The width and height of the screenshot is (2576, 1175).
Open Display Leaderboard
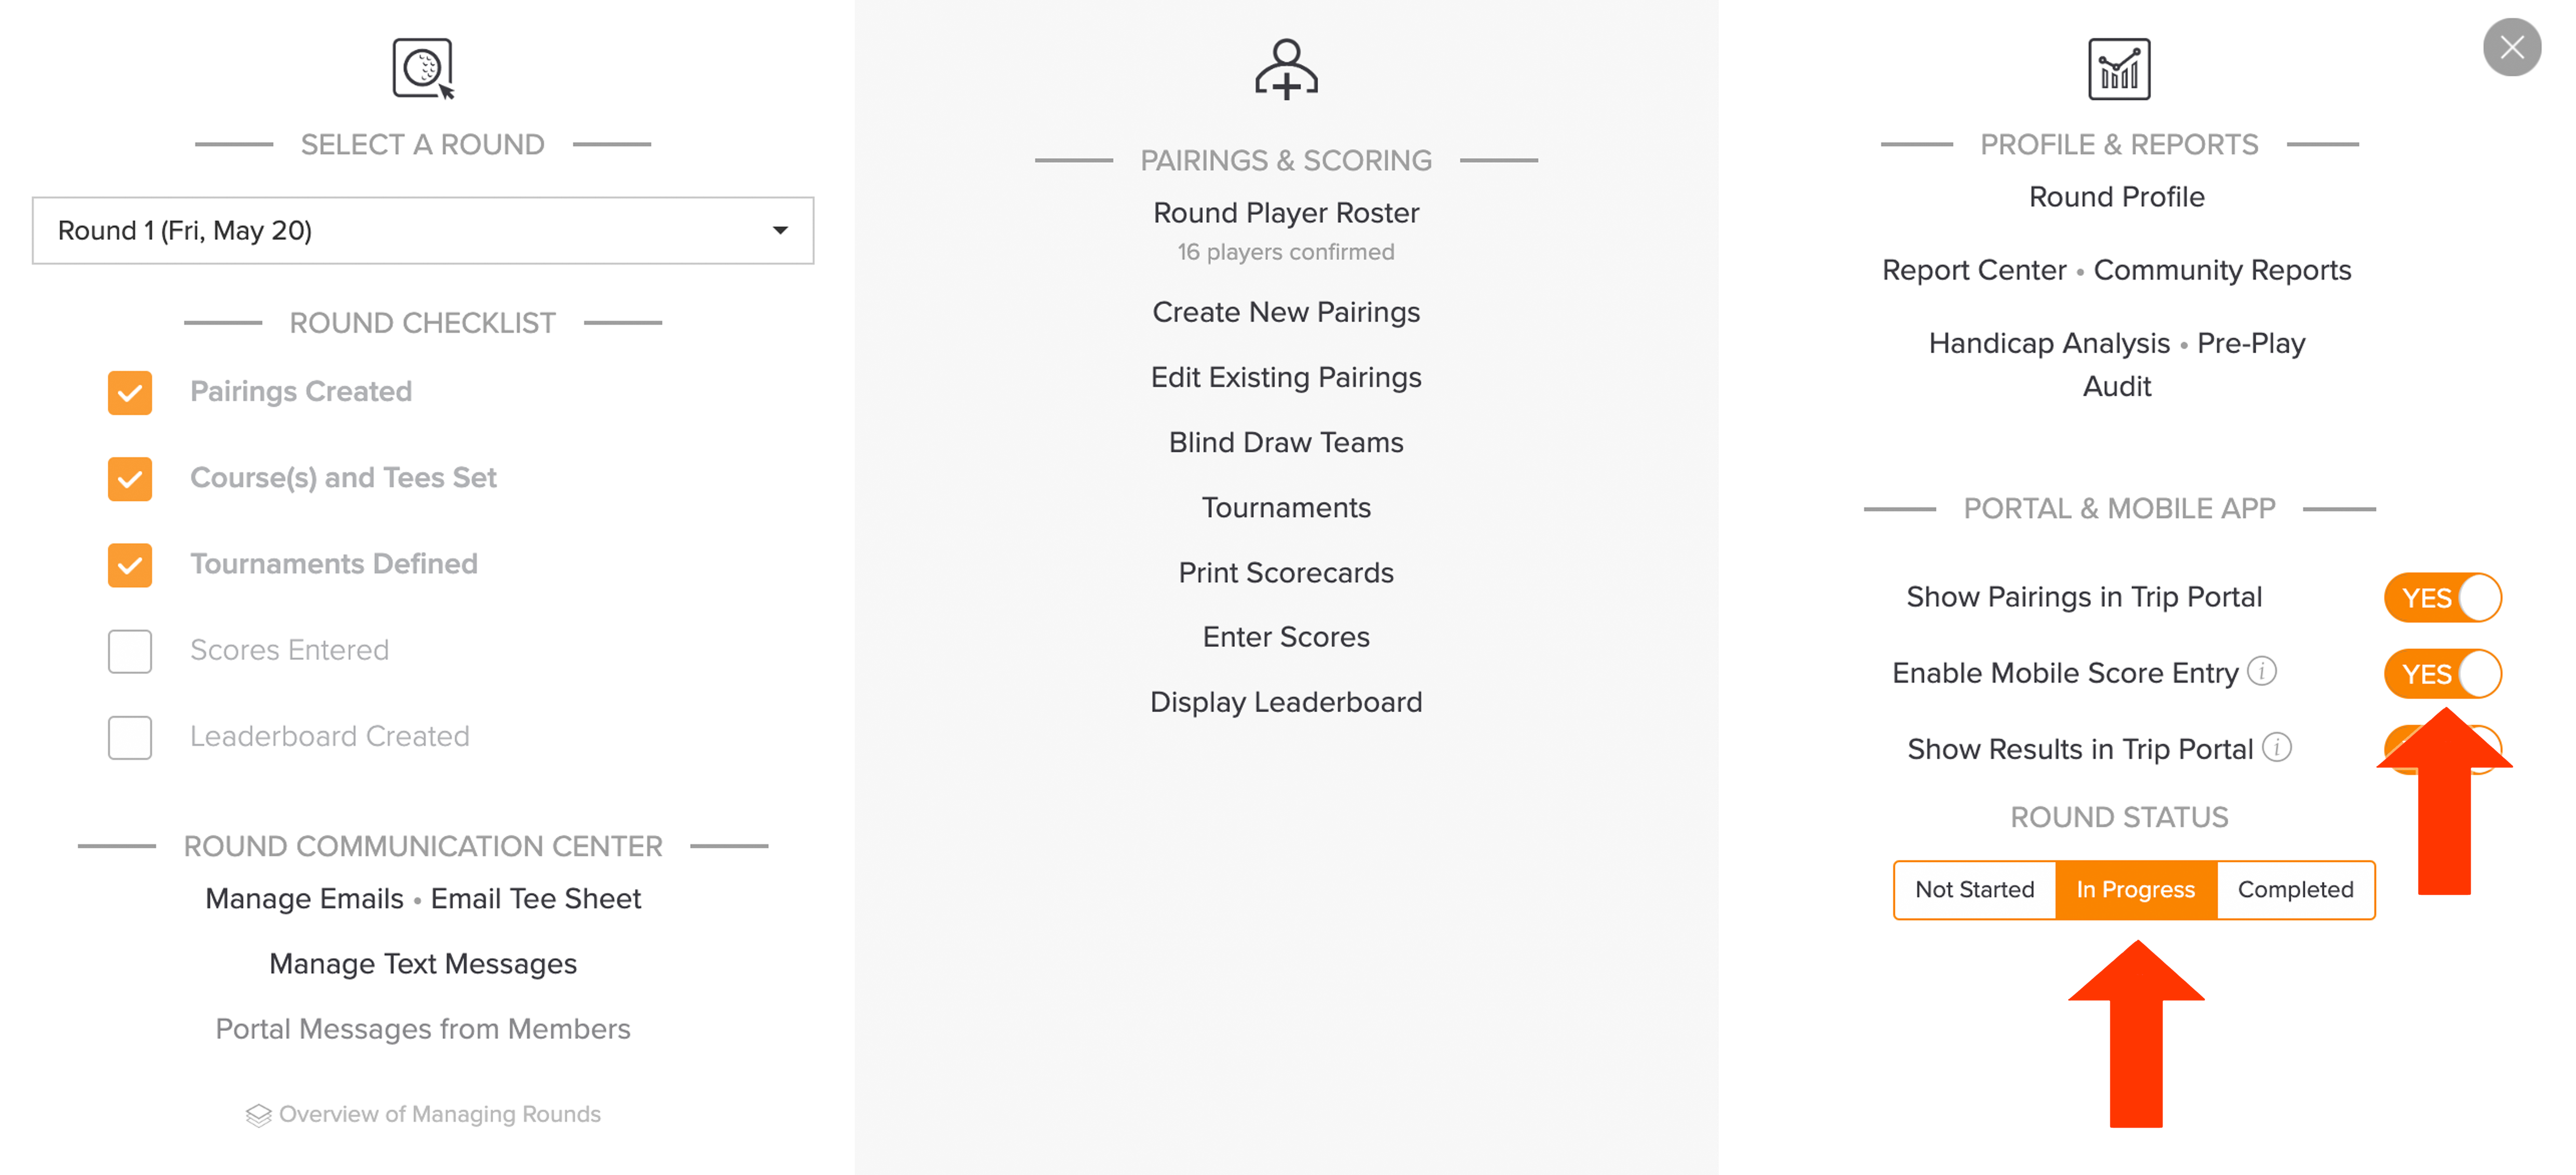[1286, 702]
